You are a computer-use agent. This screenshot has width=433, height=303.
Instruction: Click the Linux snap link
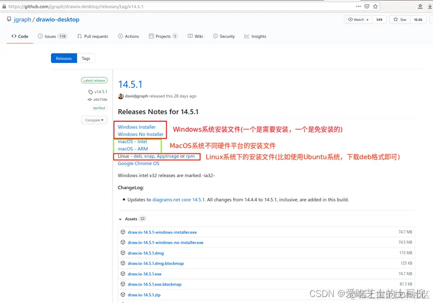pyautogui.click(x=149, y=156)
